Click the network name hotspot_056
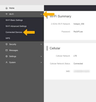The width and height of the screenshot is (96, 102). [x=79, y=24]
